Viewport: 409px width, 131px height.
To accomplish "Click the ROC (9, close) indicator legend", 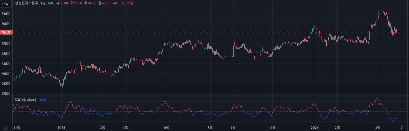I will 25,100.
